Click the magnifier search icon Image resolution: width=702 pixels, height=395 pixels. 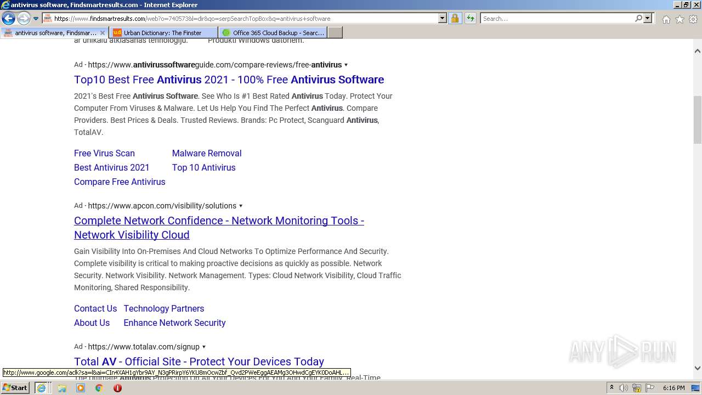pyautogui.click(x=638, y=18)
